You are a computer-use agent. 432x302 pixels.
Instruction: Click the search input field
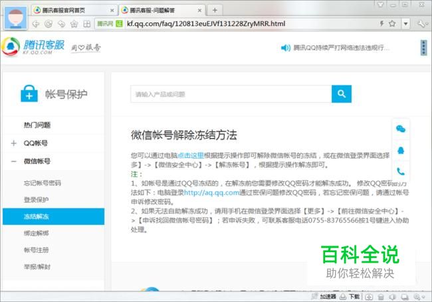click(231, 94)
